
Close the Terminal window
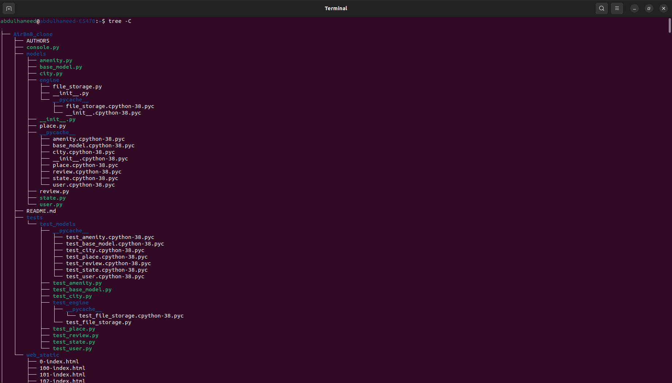[663, 8]
